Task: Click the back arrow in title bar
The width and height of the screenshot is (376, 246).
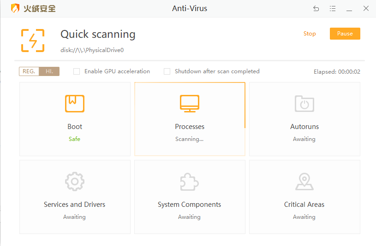Action: (x=316, y=8)
